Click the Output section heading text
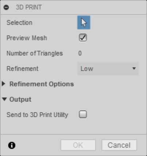 click(20, 99)
